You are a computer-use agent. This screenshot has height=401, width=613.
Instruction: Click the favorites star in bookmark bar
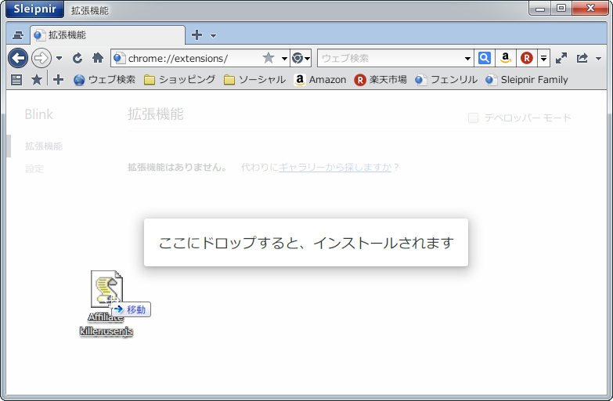pyautogui.click(x=36, y=80)
